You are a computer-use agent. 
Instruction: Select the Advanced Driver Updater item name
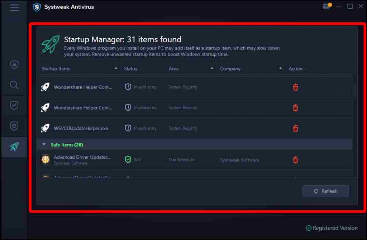[x=82, y=157]
